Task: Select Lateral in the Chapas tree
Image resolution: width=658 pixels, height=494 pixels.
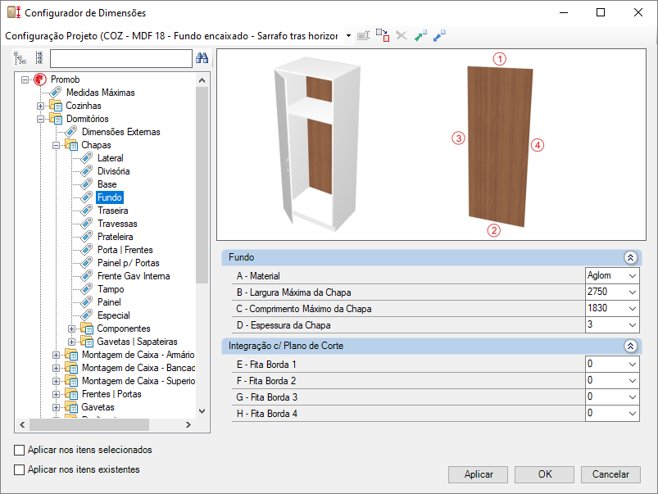Action: [x=111, y=158]
